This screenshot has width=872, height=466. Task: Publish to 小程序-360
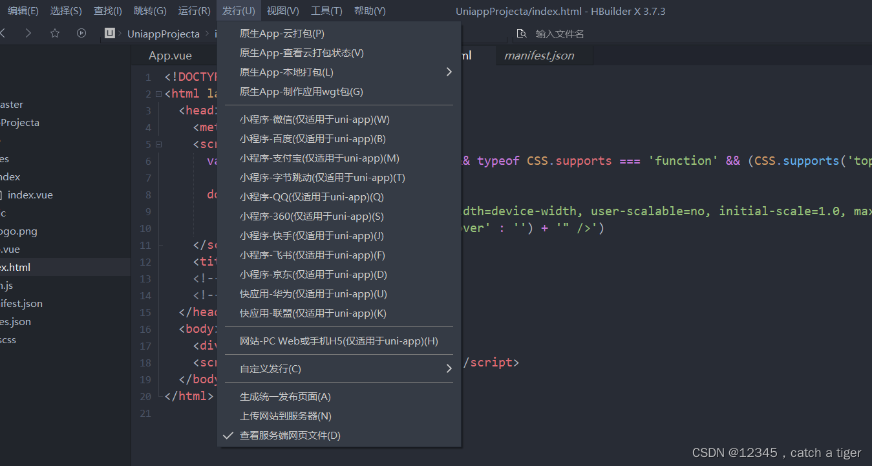(x=339, y=217)
